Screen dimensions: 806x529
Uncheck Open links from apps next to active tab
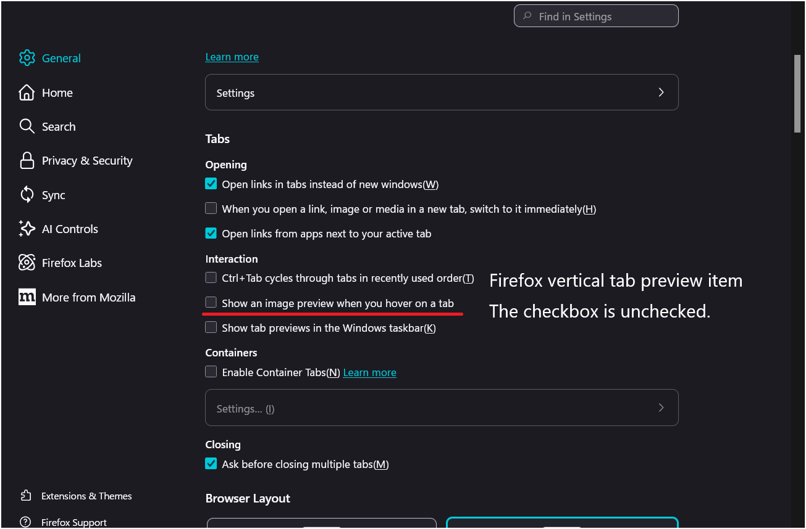click(x=211, y=233)
